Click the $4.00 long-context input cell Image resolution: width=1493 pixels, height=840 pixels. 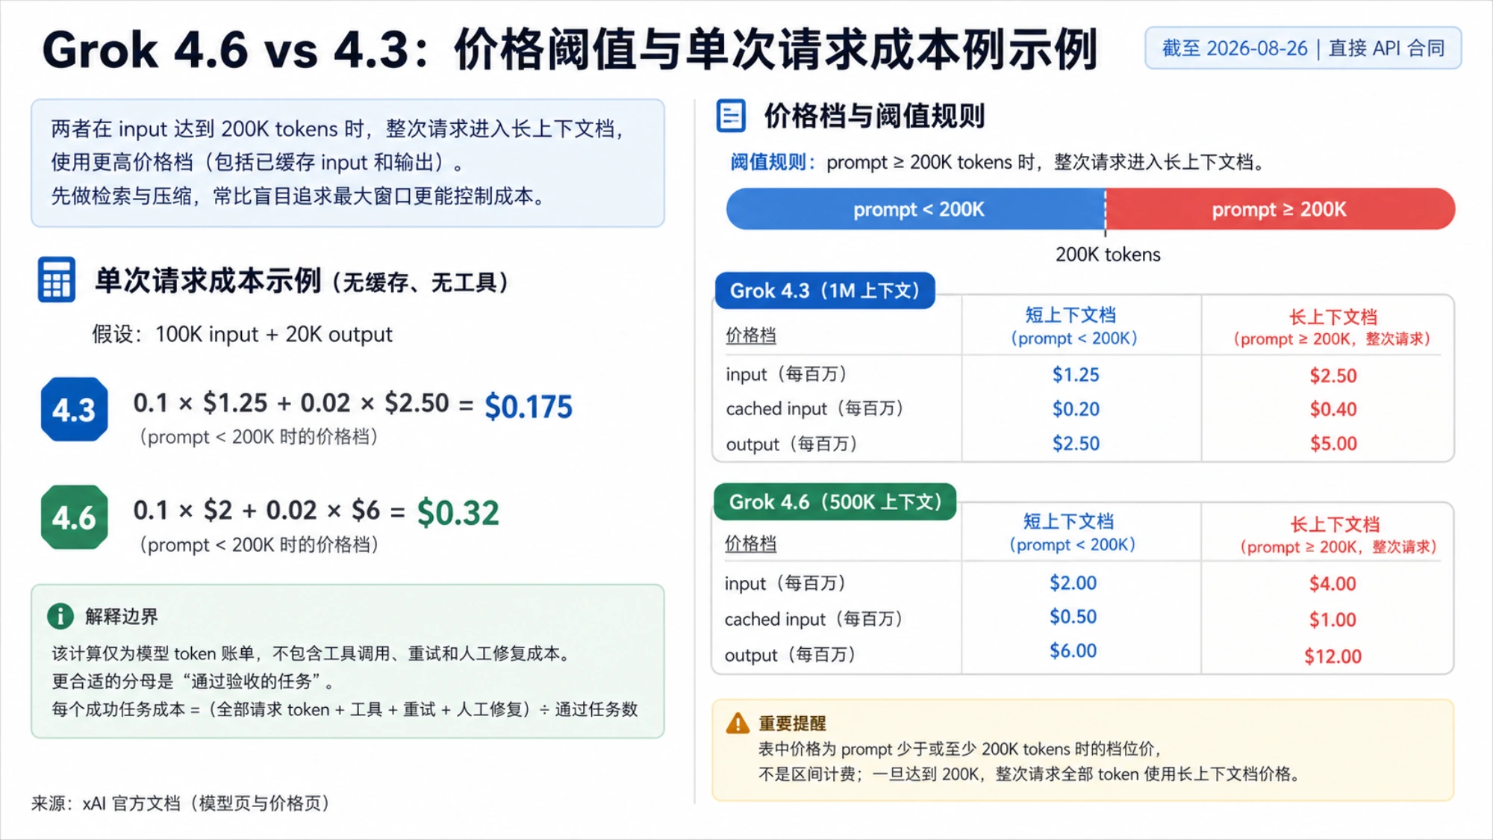coord(1333,584)
